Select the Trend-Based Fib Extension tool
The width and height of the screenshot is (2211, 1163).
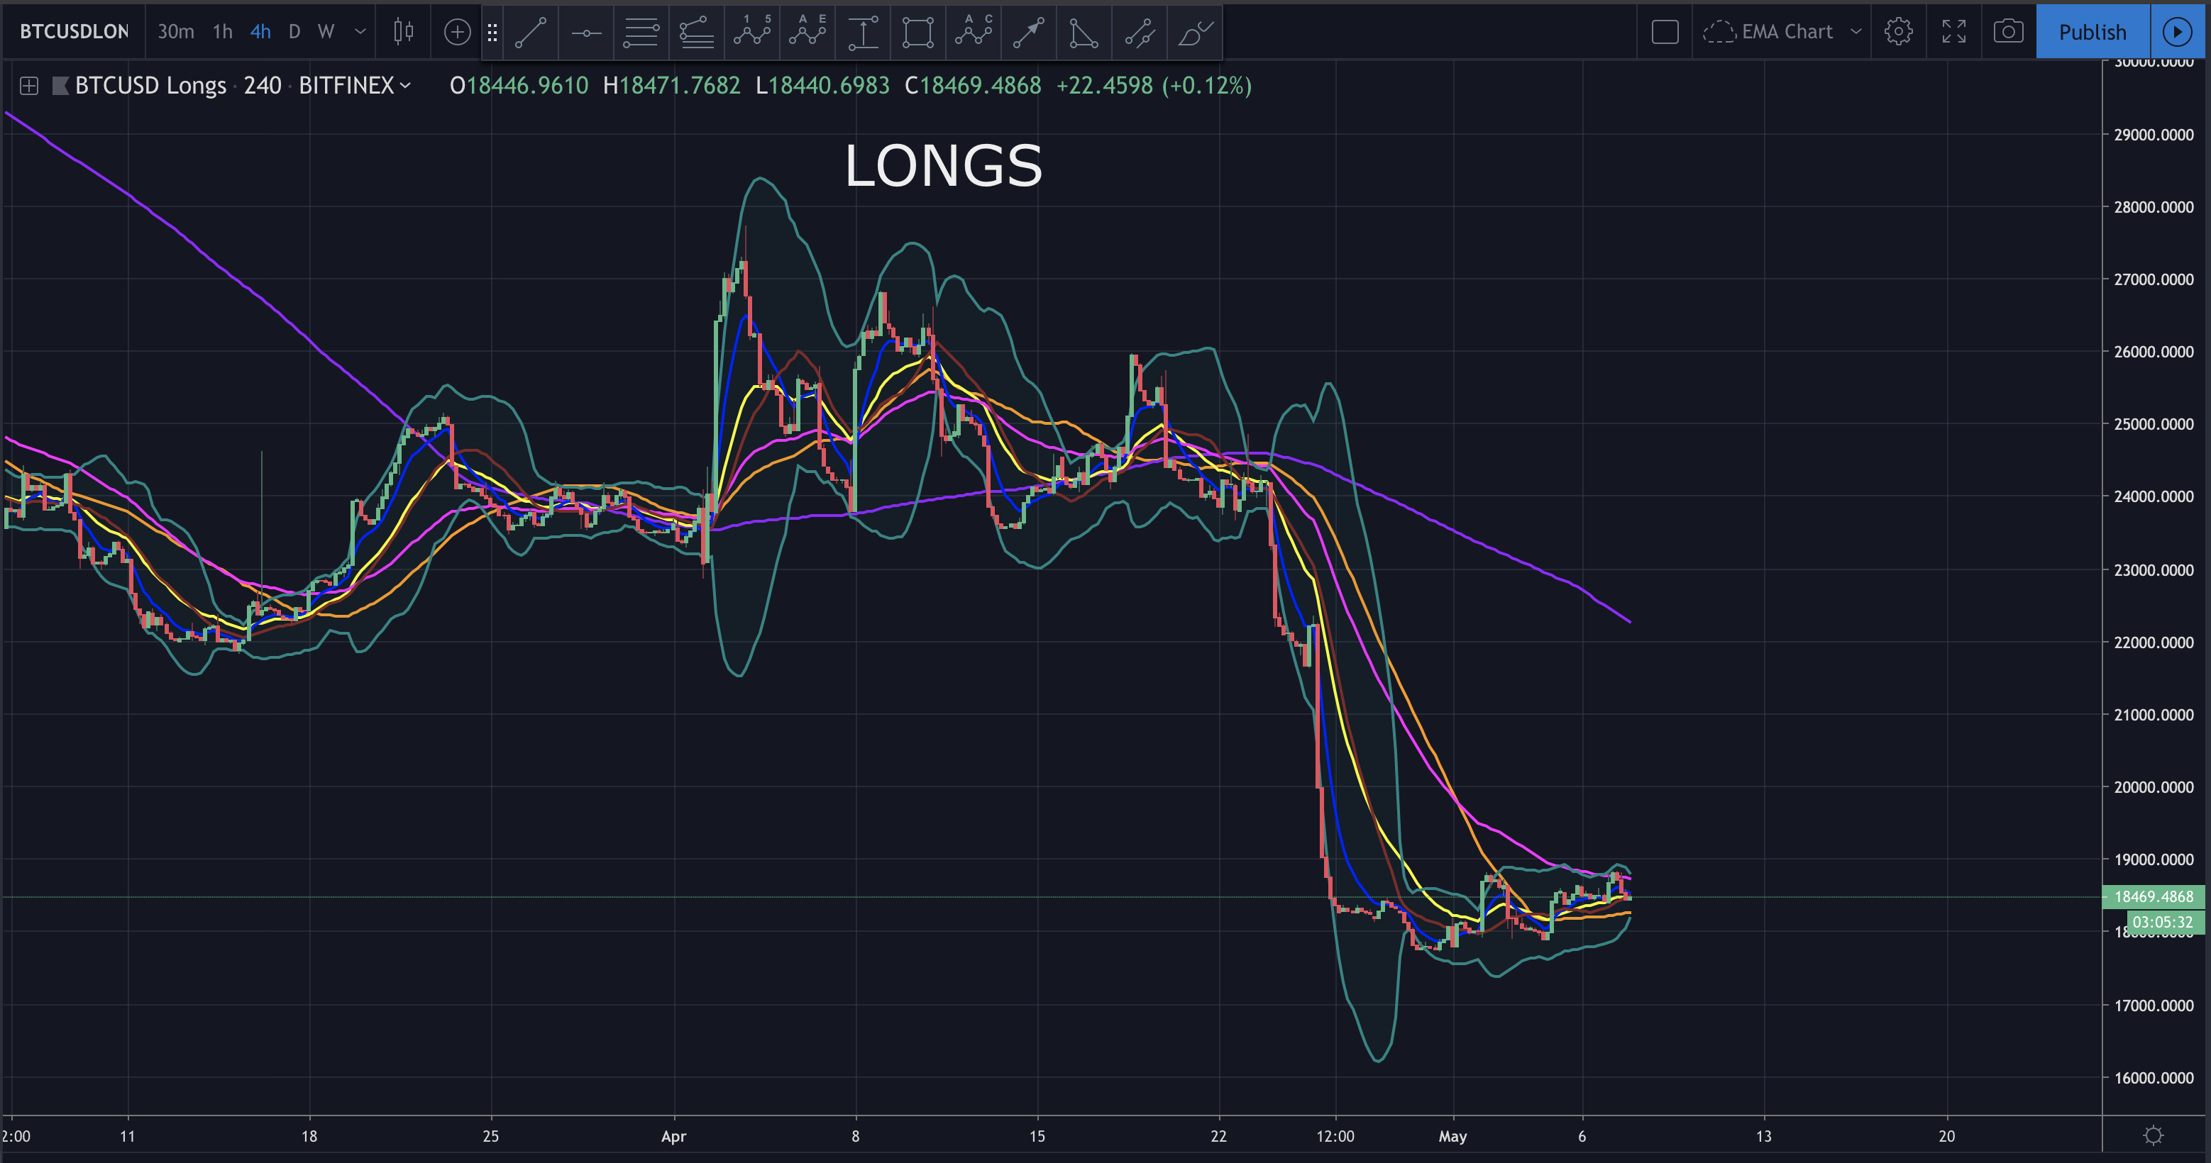pyautogui.click(x=696, y=33)
